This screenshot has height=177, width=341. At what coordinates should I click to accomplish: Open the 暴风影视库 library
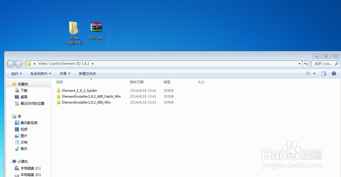pos(29,123)
